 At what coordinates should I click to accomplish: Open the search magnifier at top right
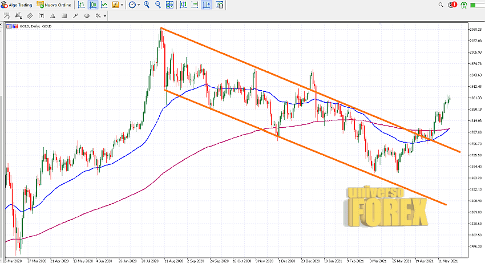[x=441, y=5]
